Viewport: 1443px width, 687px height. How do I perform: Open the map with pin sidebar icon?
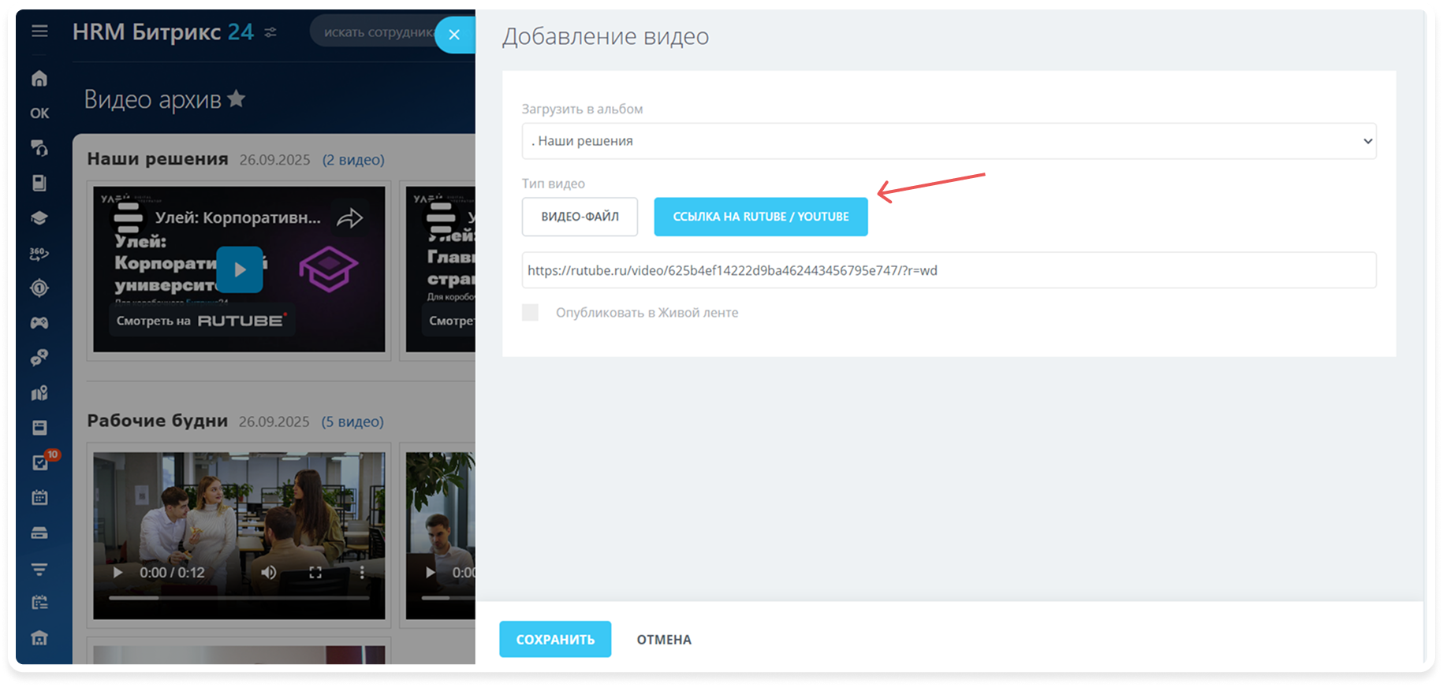39,392
